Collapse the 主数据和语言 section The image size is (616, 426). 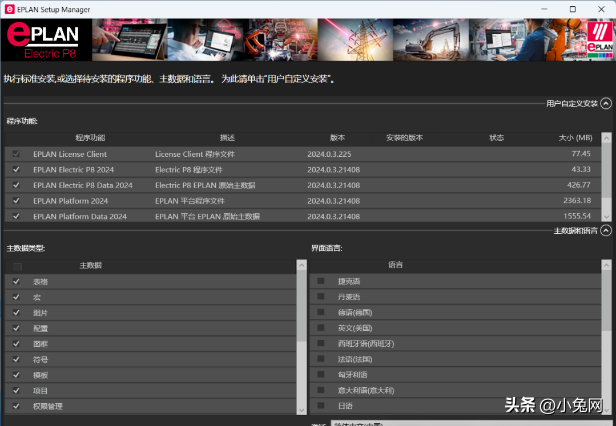(x=606, y=230)
